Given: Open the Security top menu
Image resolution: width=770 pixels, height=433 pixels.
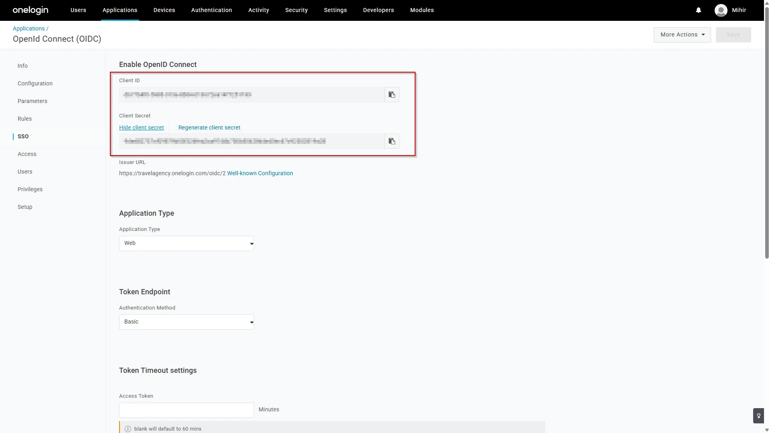Looking at the screenshot, I should pos(296,10).
